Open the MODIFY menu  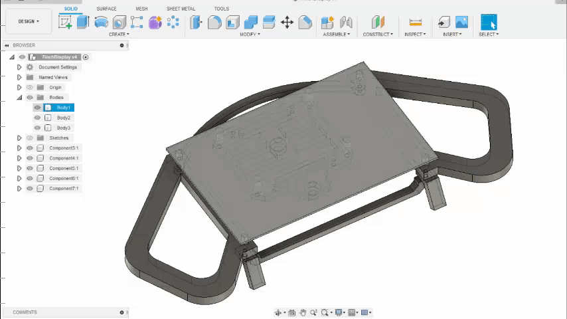click(x=250, y=34)
